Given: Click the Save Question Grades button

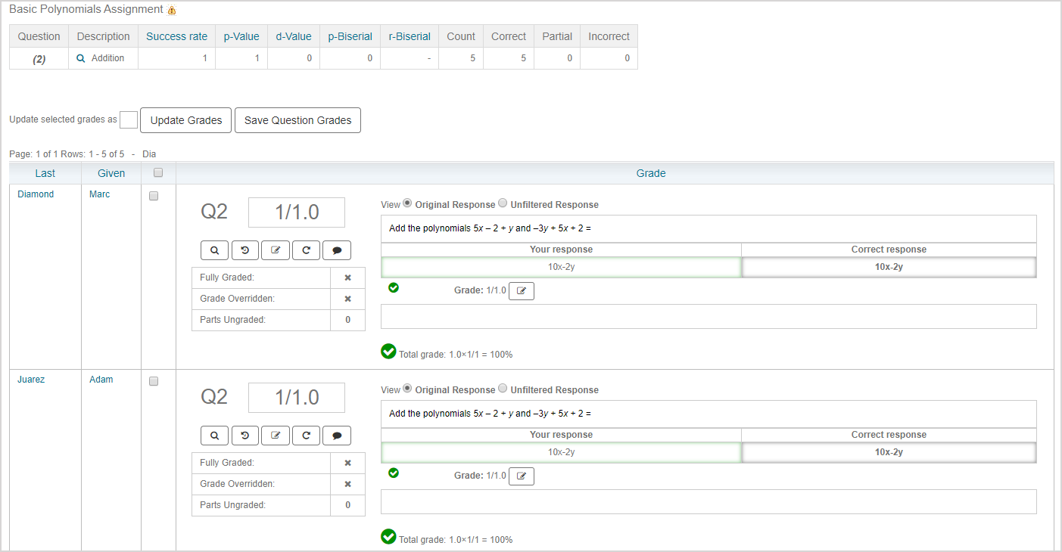Looking at the screenshot, I should (297, 120).
